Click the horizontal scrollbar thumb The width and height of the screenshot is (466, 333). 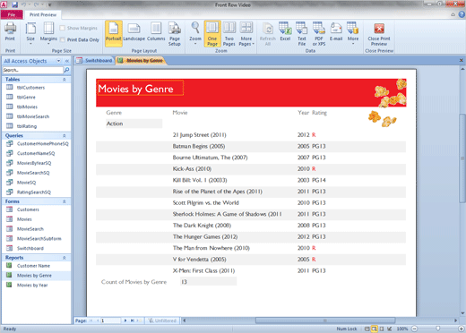(x=325, y=320)
